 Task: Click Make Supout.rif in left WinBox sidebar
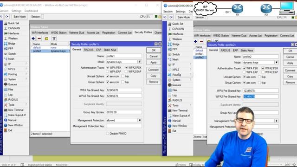17,115
